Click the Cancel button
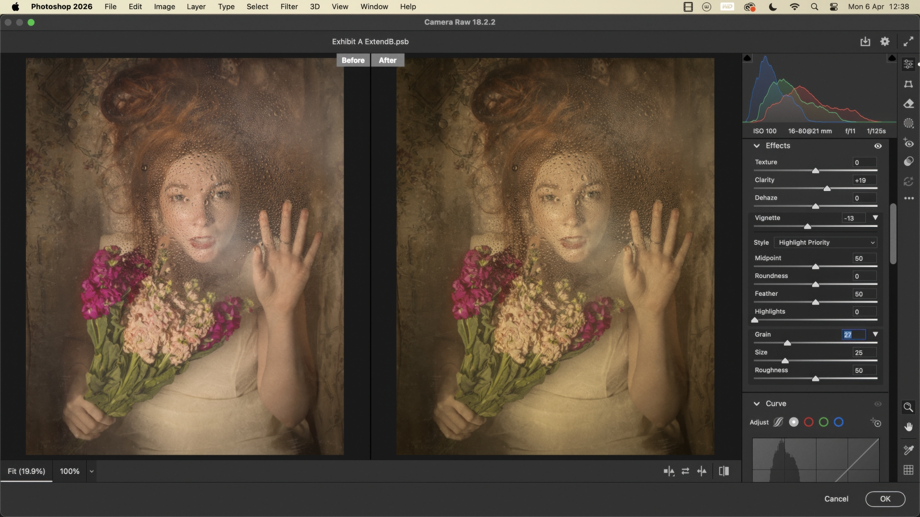The image size is (920, 517). click(x=836, y=499)
